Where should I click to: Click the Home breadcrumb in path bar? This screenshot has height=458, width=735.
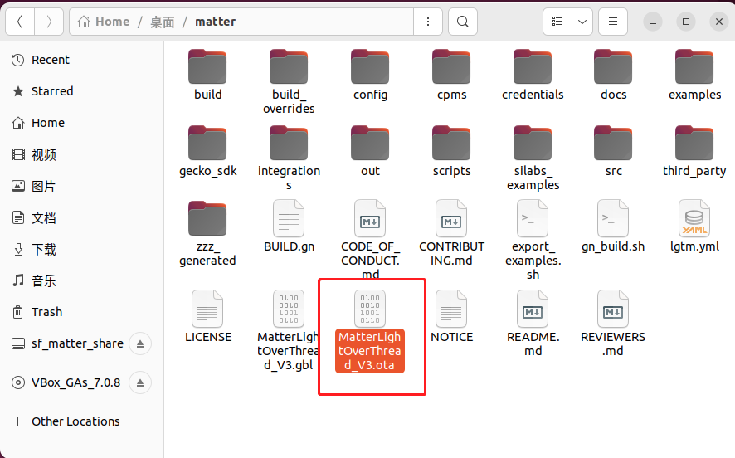click(x=105, y=22)
